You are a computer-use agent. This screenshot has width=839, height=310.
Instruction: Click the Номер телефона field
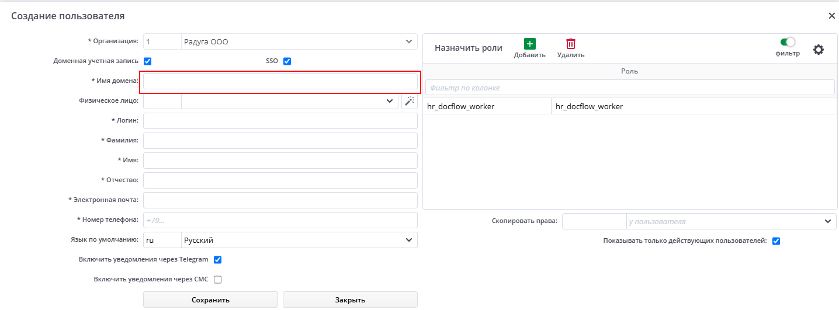[280, 220]
